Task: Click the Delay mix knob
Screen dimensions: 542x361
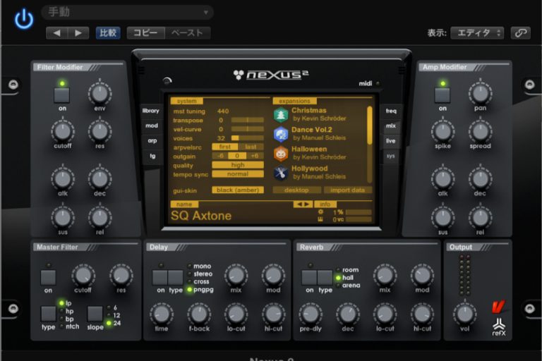Action: tap(236, 275)
